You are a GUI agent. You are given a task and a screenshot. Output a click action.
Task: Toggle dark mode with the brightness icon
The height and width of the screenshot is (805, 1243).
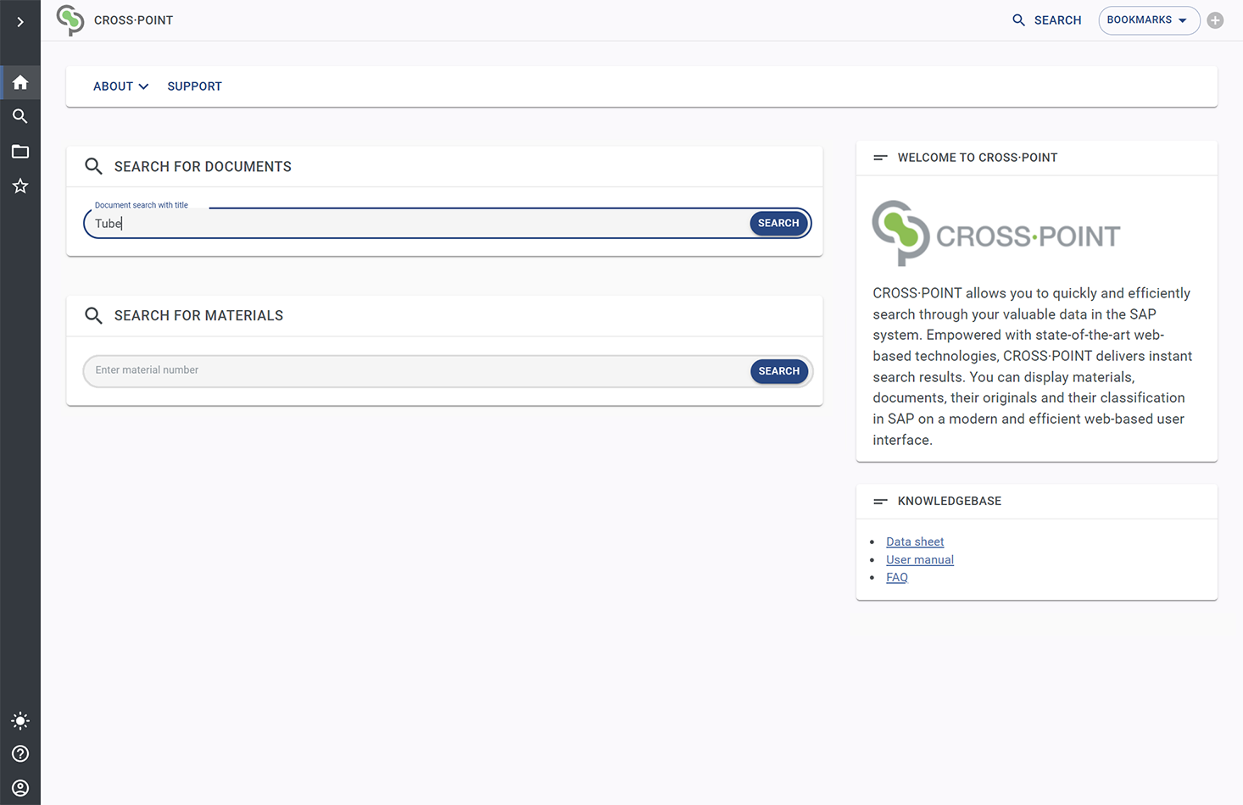point(20,720)
